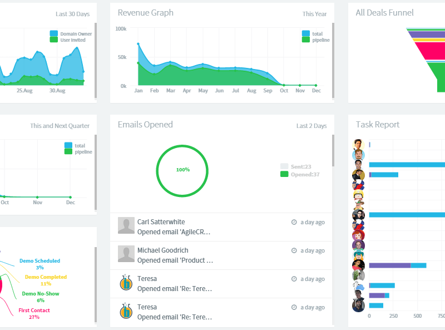The image size is (445, 330).
Task: Toggle the Domain Owner legend series
Action: (54, 33)
